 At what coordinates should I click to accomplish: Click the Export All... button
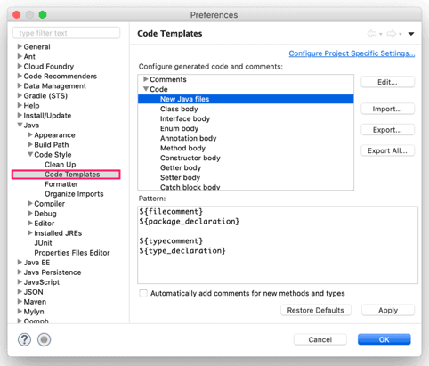[387, 150]
